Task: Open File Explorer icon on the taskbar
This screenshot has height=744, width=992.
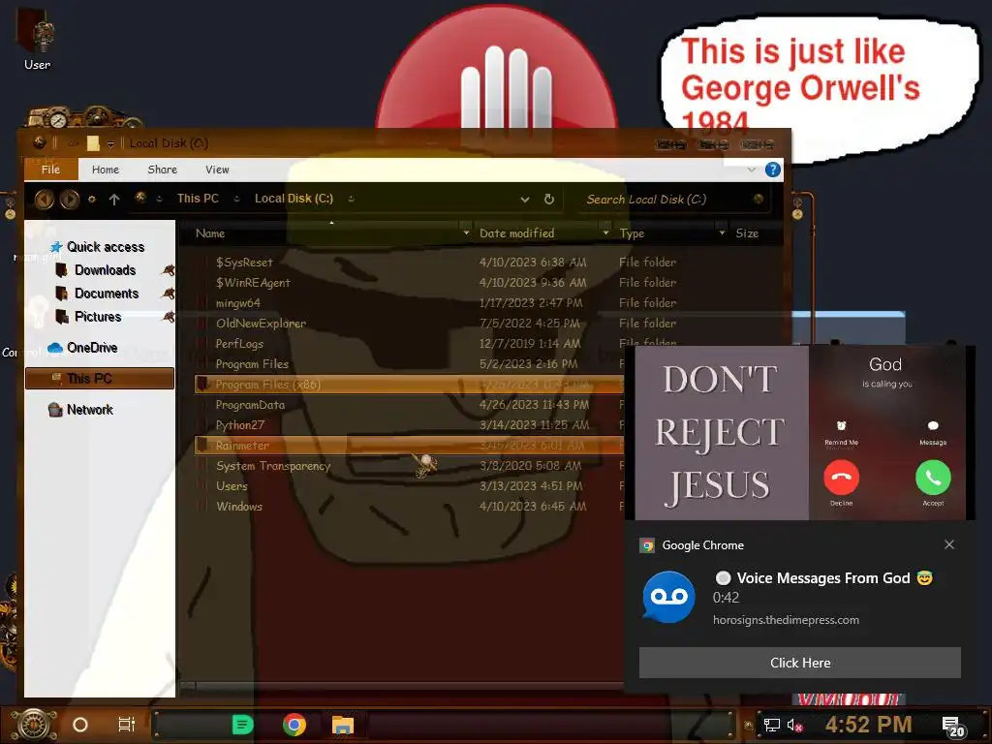Action: [x=342, y=725]
